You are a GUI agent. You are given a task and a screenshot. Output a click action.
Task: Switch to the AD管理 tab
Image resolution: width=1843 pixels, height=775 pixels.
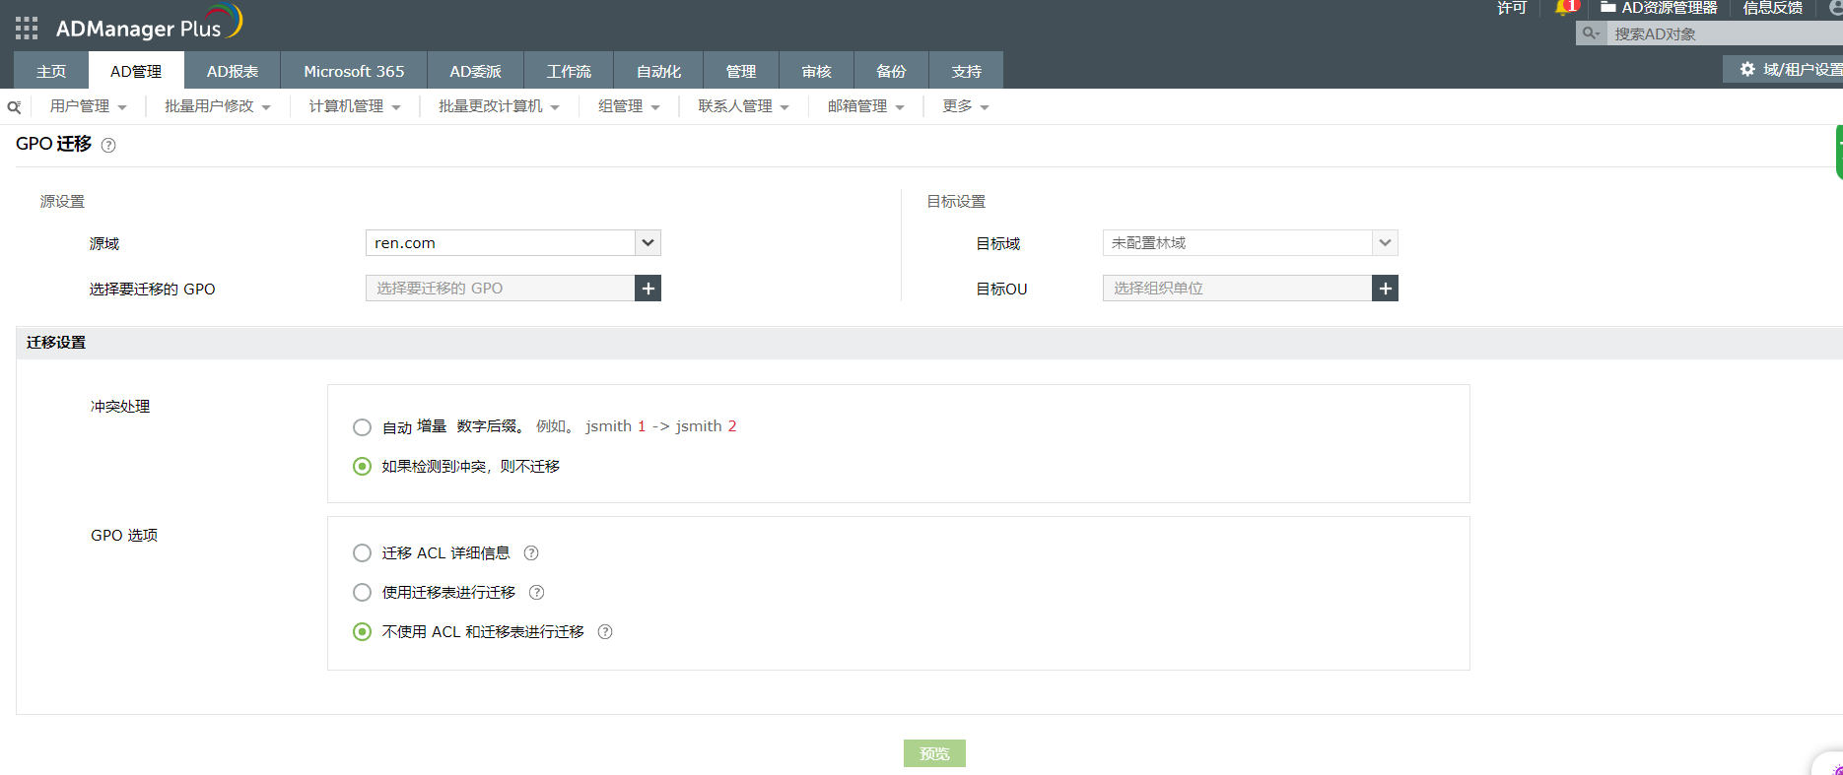click(x=136, y=71)
